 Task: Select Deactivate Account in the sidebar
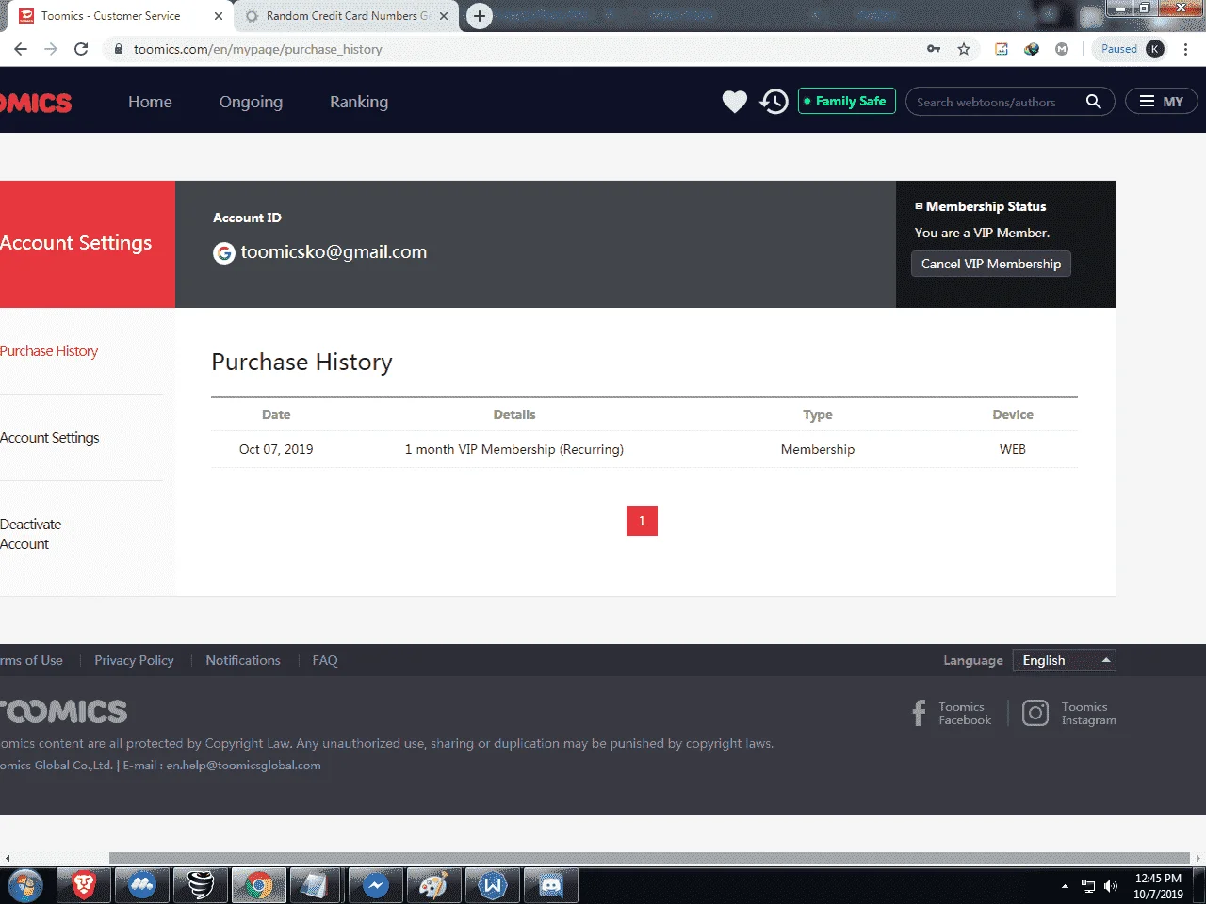coord(31,534)
